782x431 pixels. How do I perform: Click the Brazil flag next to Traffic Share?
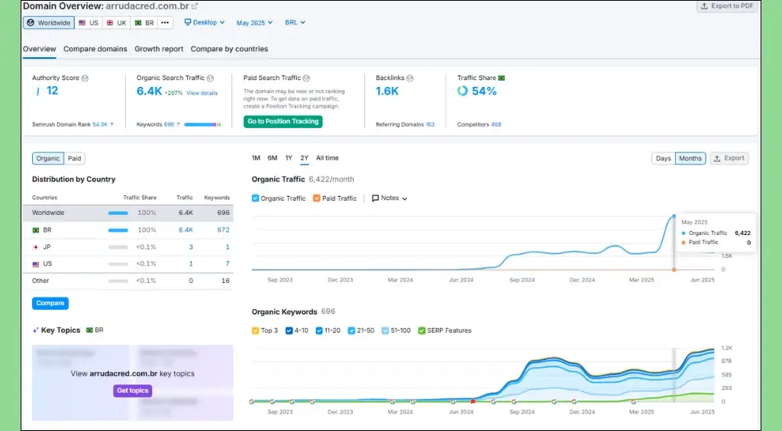[x=502, y=79]
